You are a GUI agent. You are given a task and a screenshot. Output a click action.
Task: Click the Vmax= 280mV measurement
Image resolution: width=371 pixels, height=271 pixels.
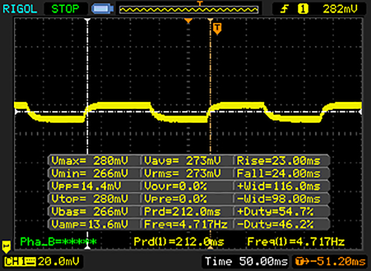pyautogui.click(x=90, y=161)
